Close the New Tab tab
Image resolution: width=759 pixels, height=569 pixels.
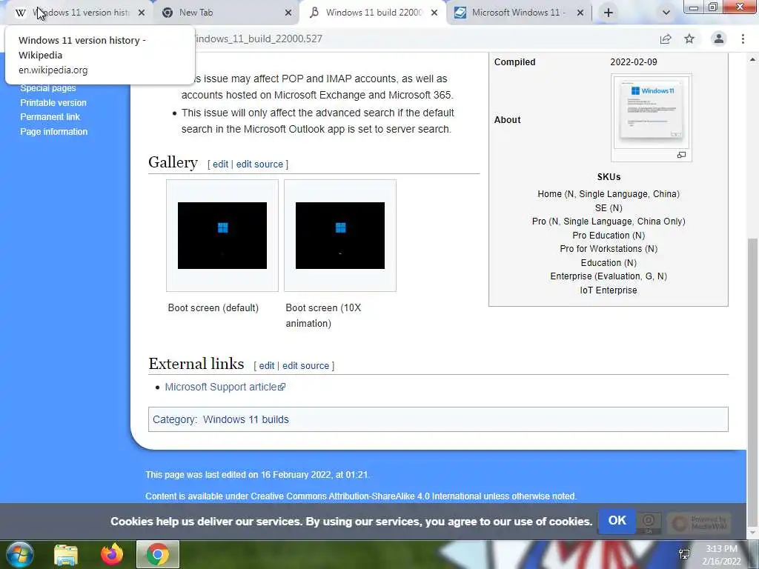tap(288, 13)
